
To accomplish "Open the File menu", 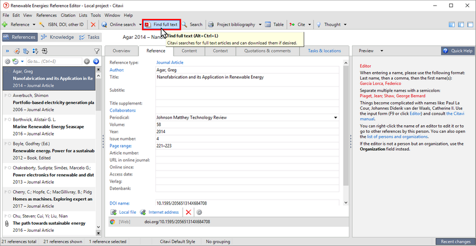I will pos(6,15).
